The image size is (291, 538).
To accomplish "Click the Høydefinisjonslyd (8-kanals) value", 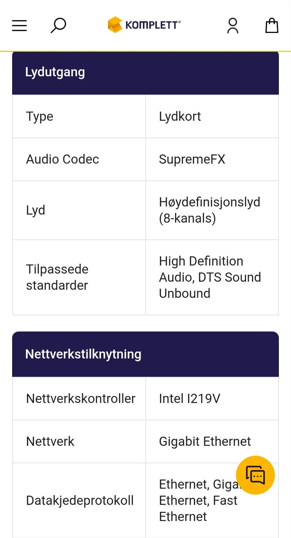I will 209,210.
